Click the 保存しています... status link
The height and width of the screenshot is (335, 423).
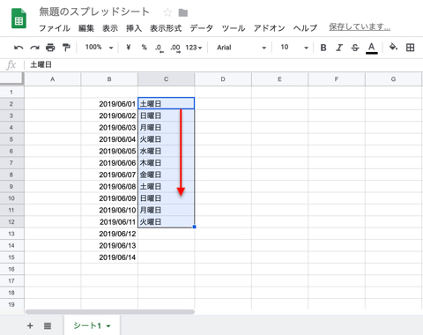[360, 27]
